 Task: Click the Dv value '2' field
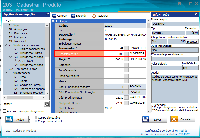point(125,30)
